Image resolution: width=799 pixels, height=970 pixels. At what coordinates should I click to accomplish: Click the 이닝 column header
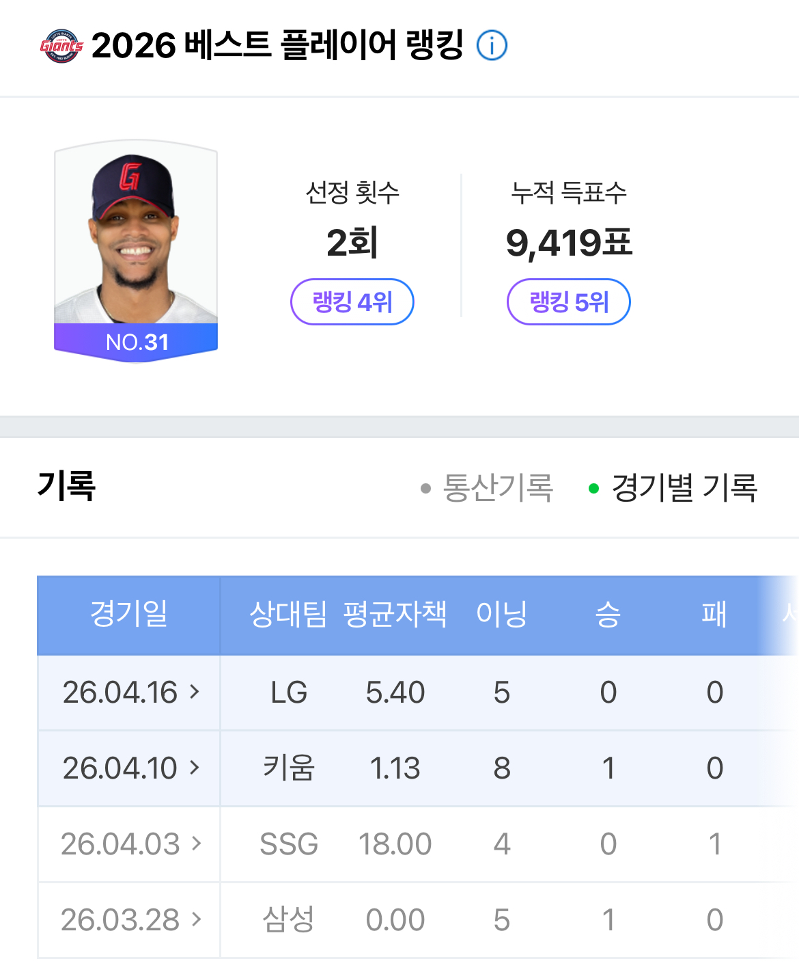click(502, 614)
